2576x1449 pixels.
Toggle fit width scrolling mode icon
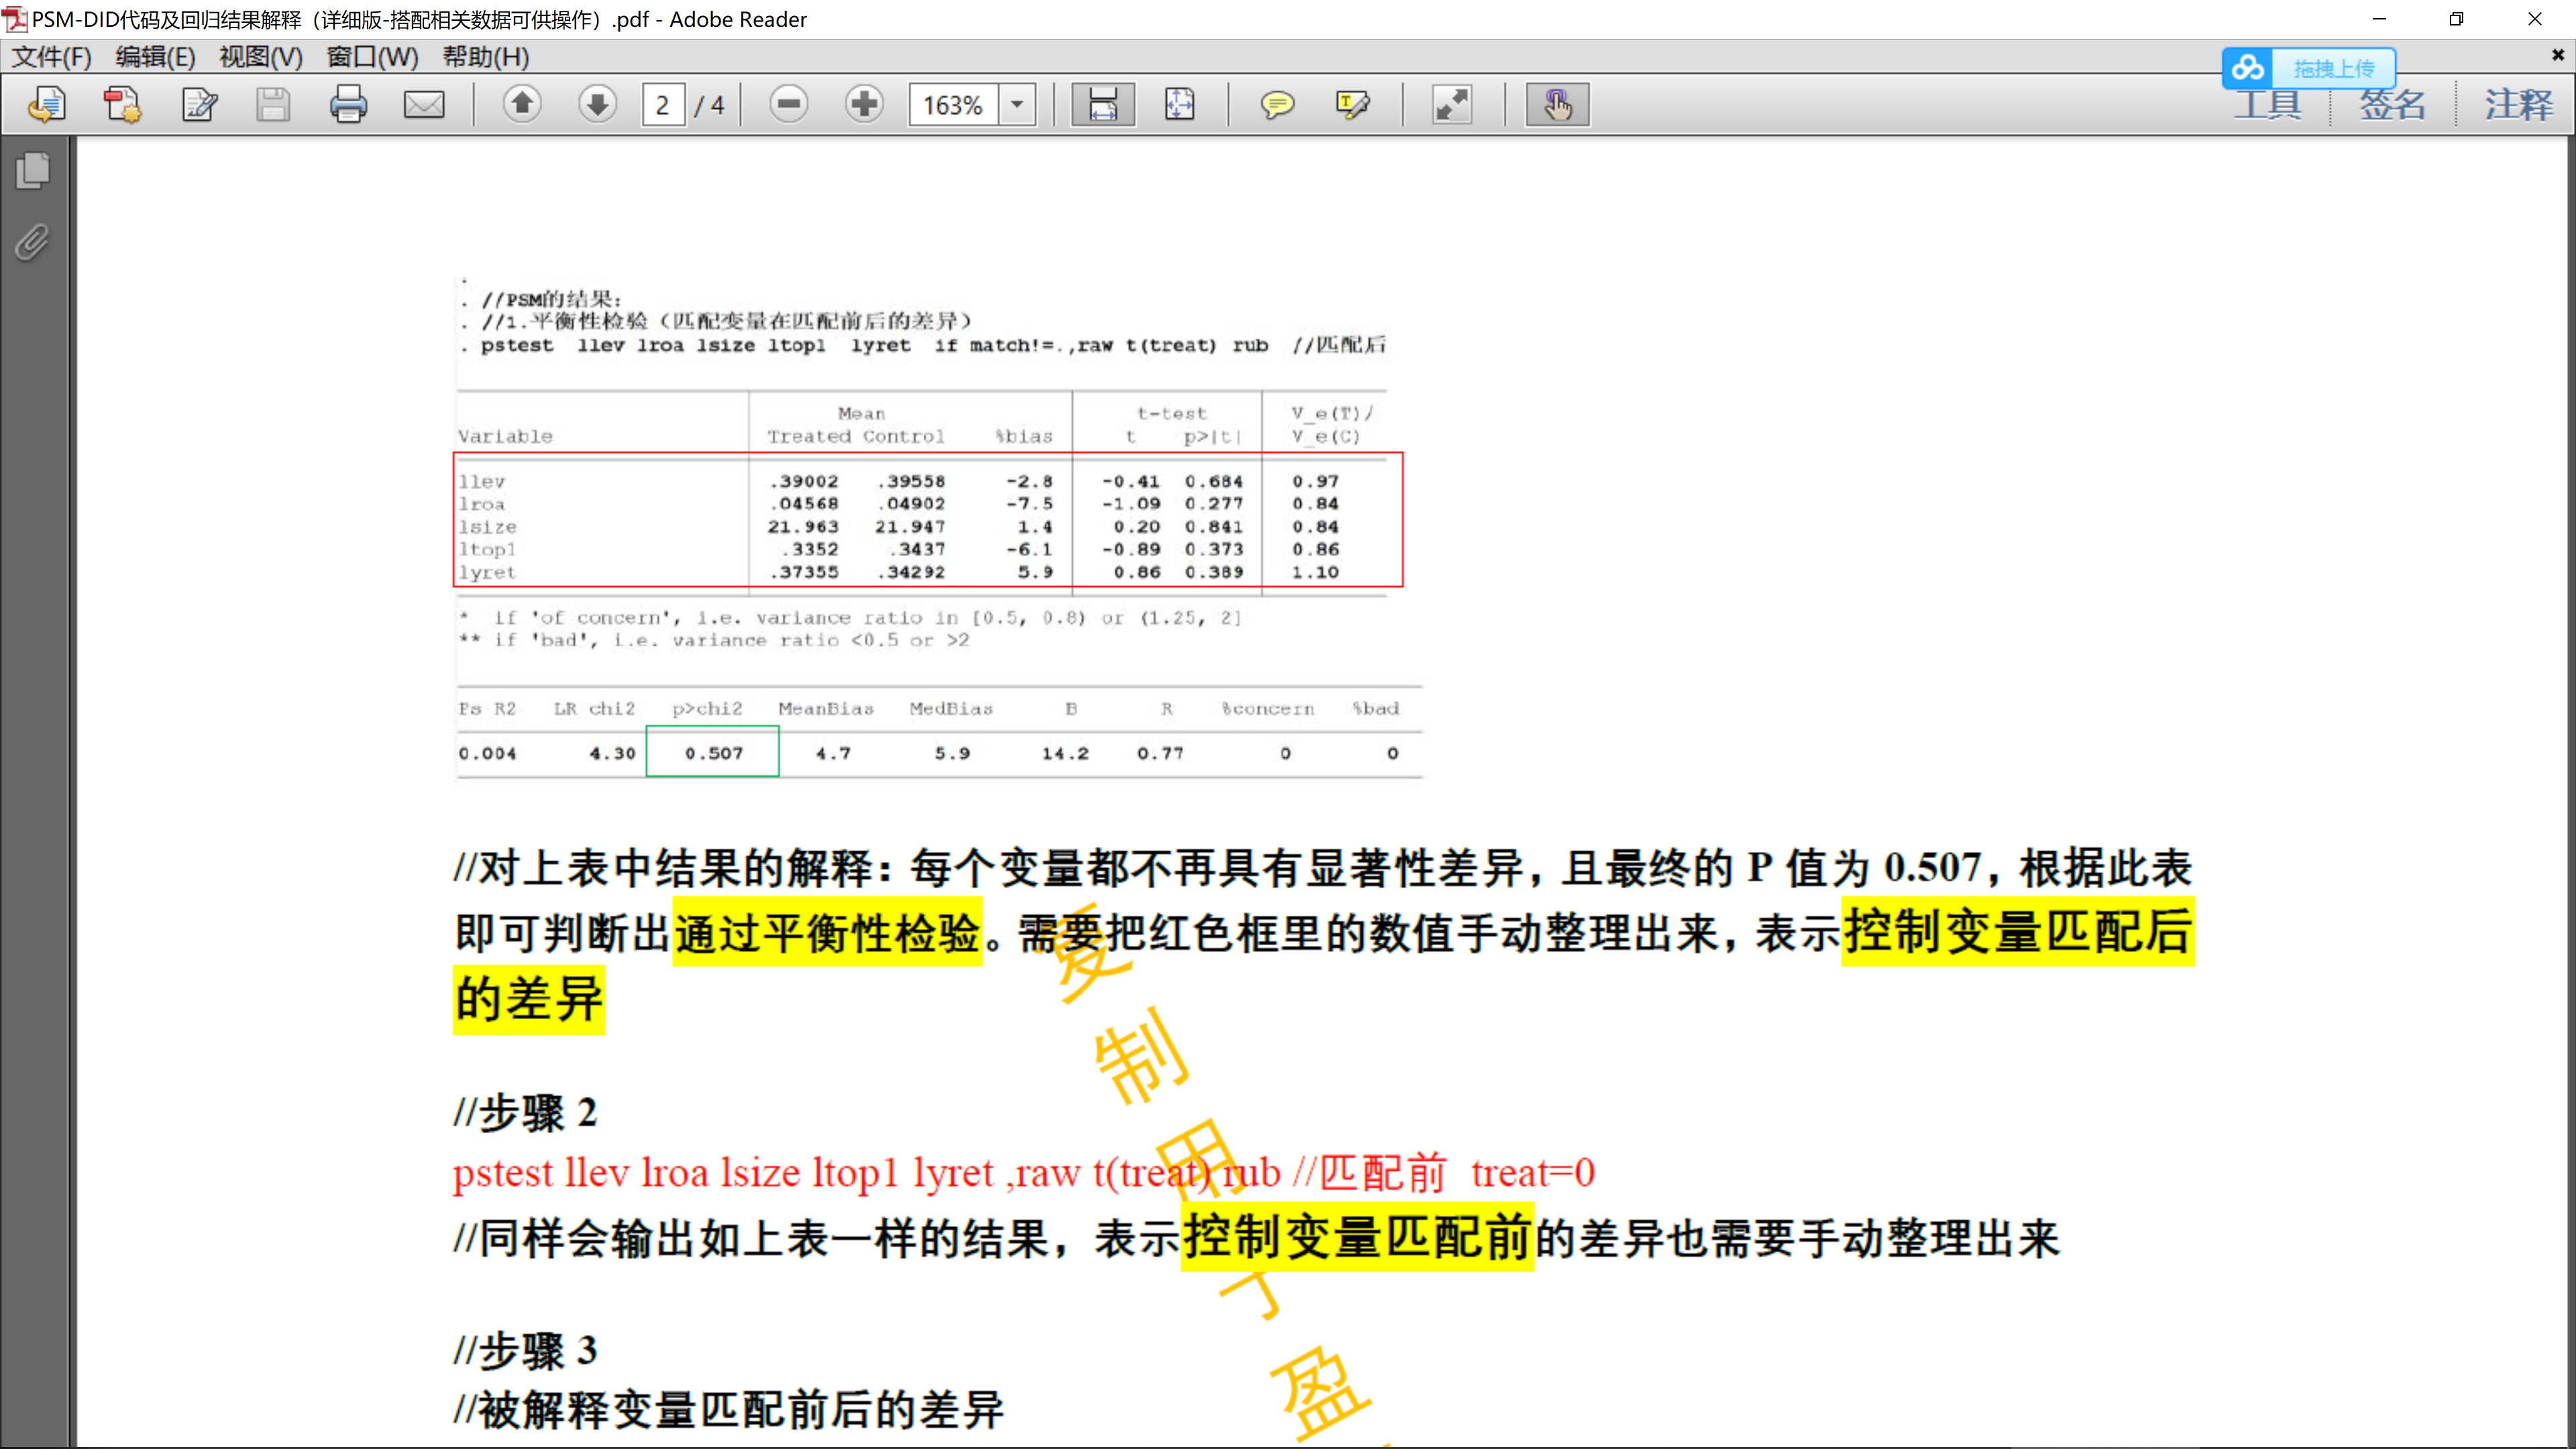[x=1103, y=104]
